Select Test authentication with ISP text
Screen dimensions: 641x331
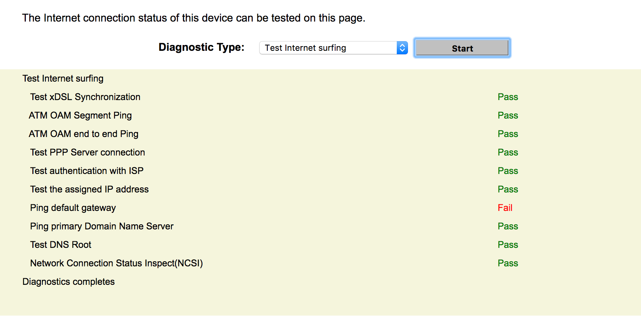click(x=87, y=171)
